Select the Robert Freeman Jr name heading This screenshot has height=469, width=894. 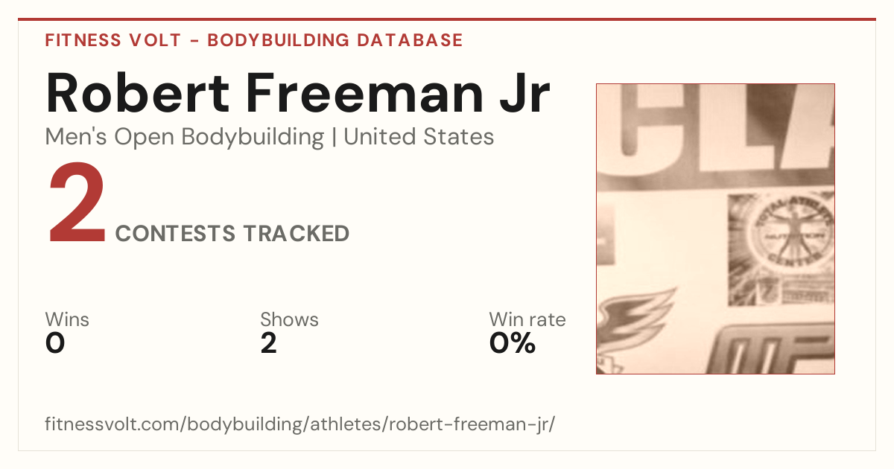tap(298, 93)
